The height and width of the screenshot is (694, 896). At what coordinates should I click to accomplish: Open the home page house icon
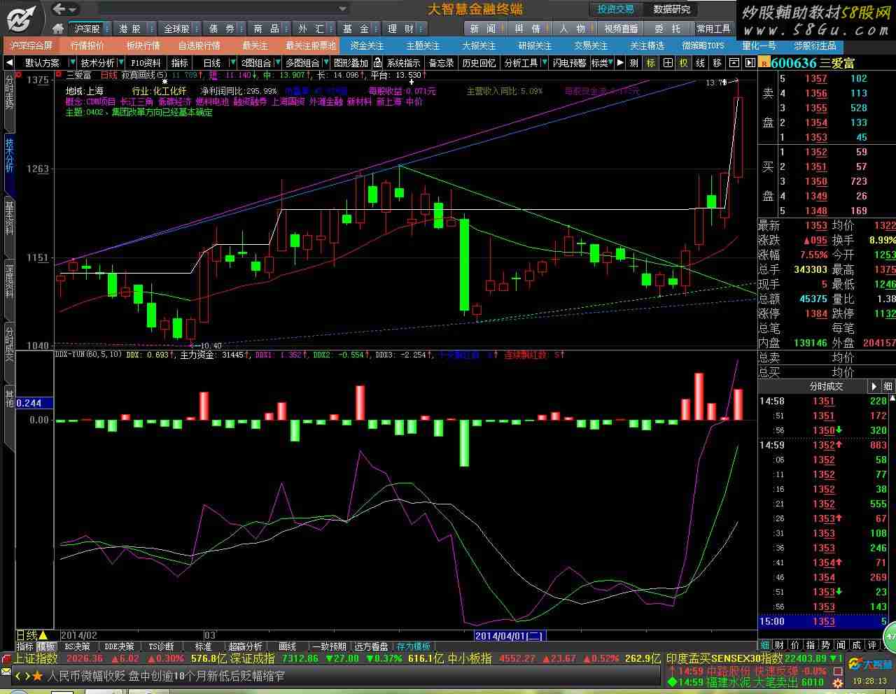[x=58, y=29]
